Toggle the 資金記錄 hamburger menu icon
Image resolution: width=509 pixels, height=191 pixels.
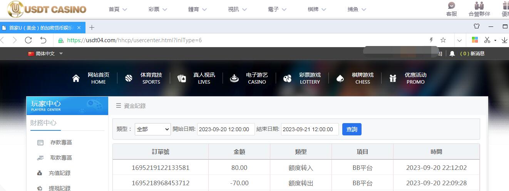point(119,106)
